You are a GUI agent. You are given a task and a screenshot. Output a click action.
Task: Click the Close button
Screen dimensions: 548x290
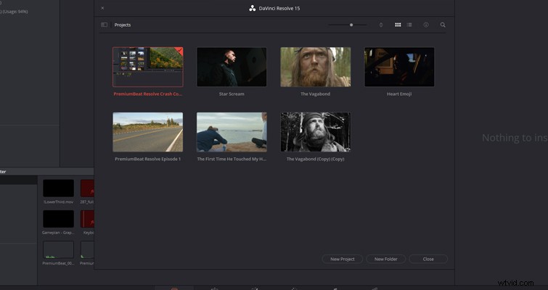tap(428, 259)
